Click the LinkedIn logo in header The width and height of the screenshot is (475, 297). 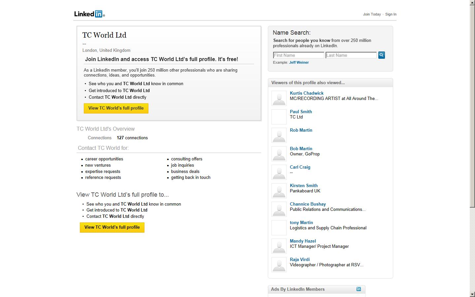click(89, 14)
